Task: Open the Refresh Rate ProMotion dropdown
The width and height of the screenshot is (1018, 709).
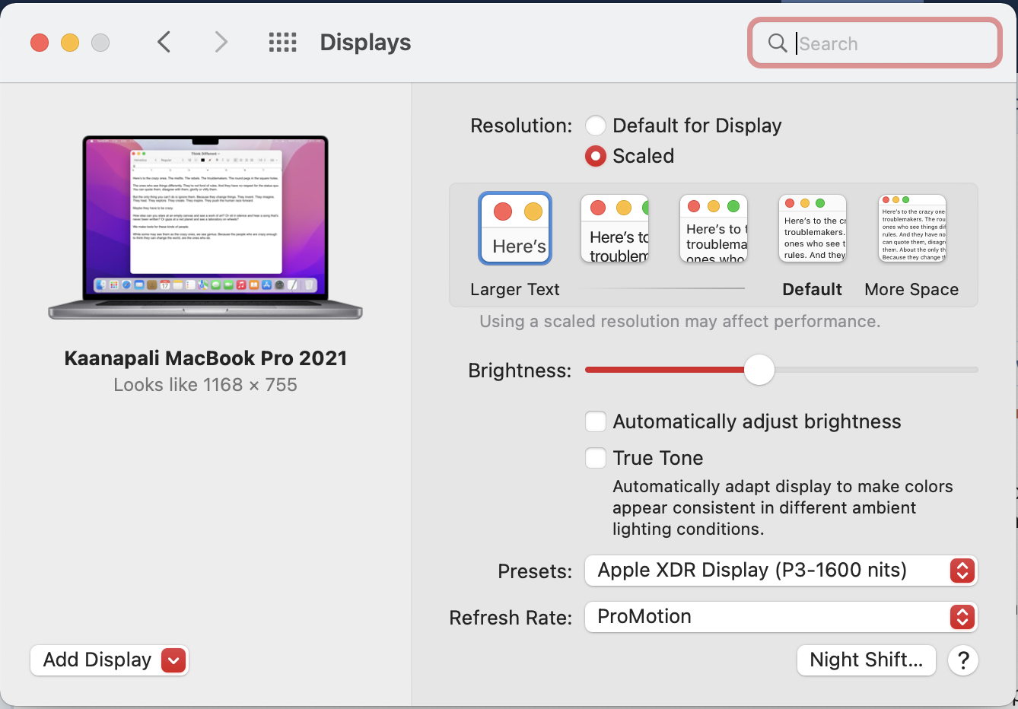Action: (x=781, y=617)
